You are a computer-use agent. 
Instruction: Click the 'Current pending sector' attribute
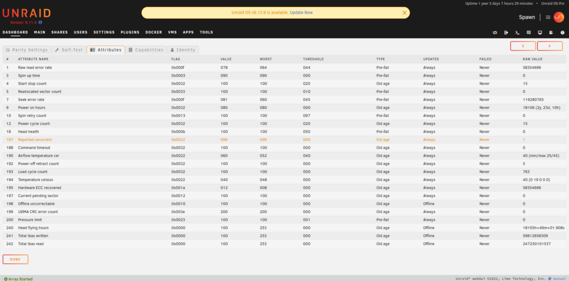coord(38,195)
